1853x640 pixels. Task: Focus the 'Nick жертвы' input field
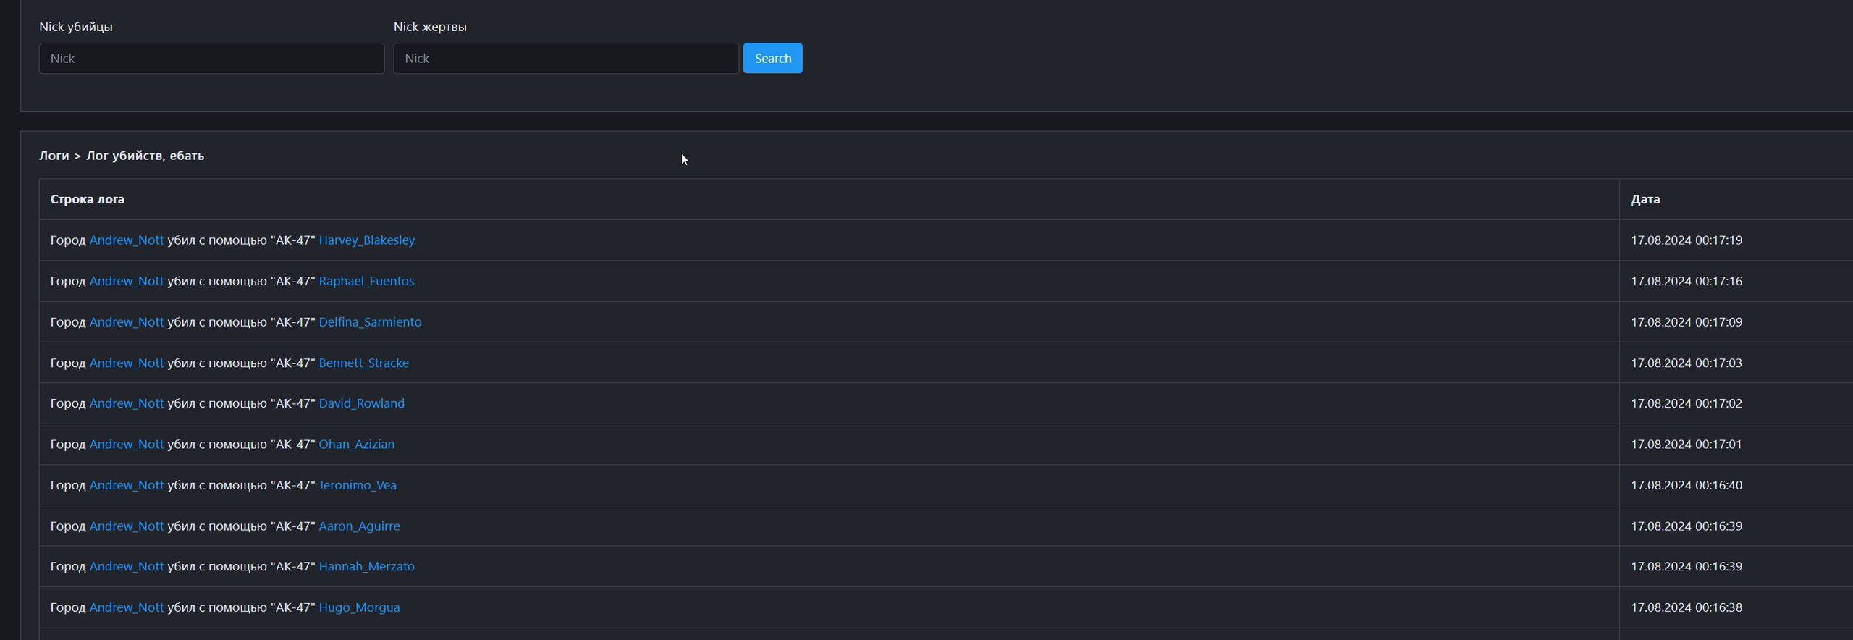pyautogui.click(x=565, y=58)
